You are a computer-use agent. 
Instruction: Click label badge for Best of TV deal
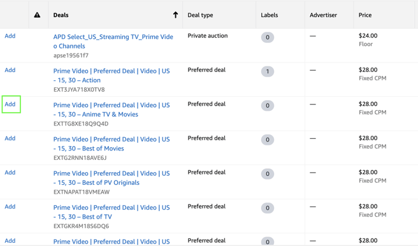click(x=268, y=208)
